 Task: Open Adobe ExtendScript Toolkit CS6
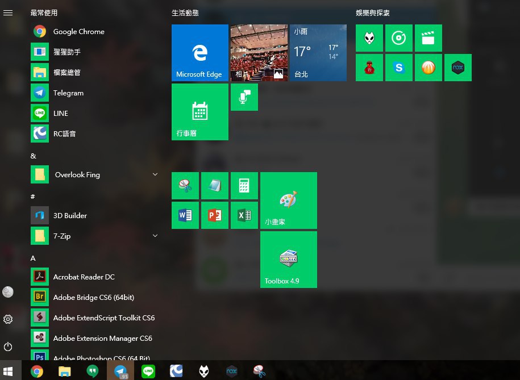point(95,318)
